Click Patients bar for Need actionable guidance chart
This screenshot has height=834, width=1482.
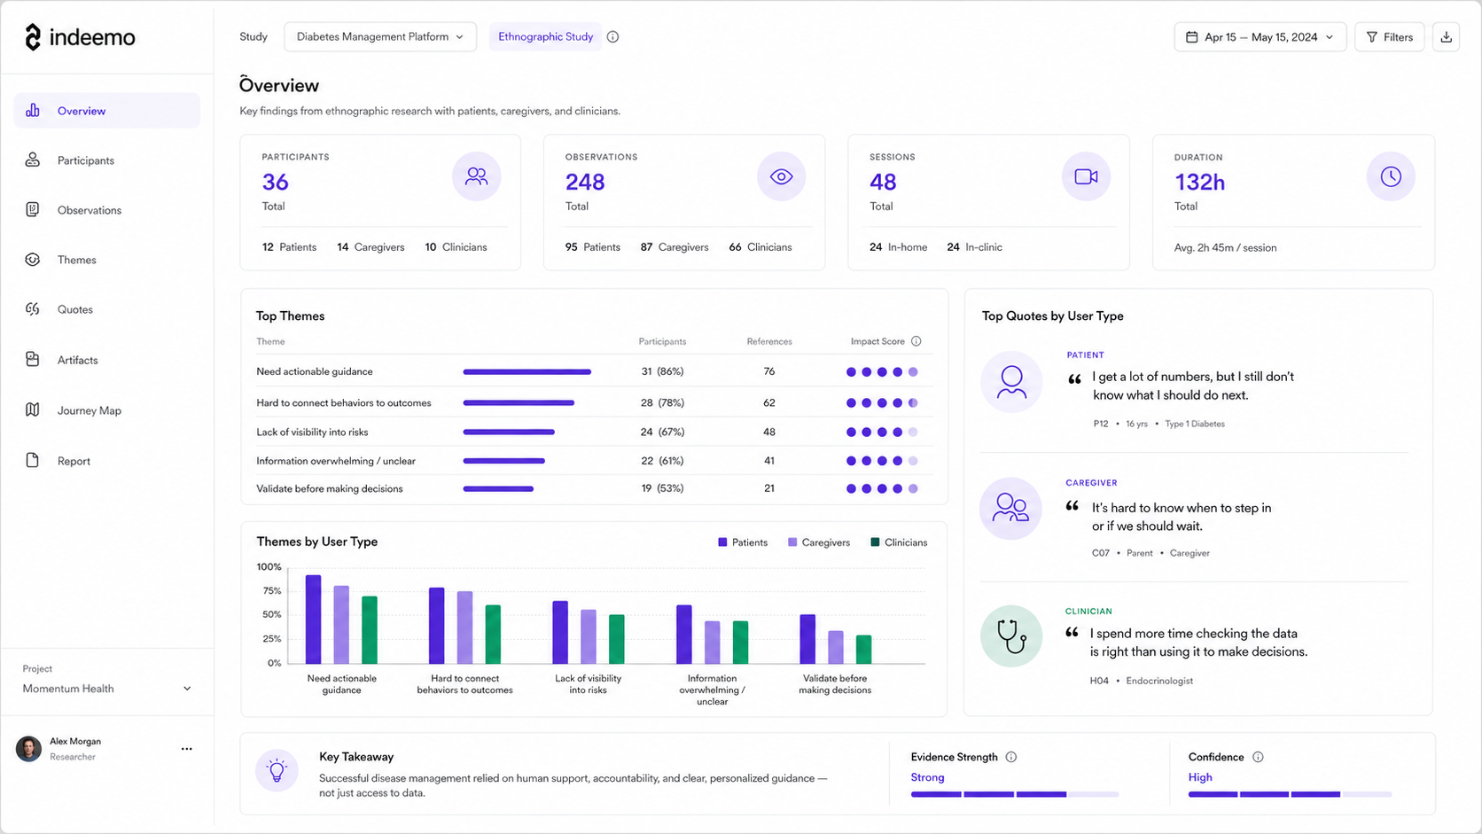click(x=313, y=620)
